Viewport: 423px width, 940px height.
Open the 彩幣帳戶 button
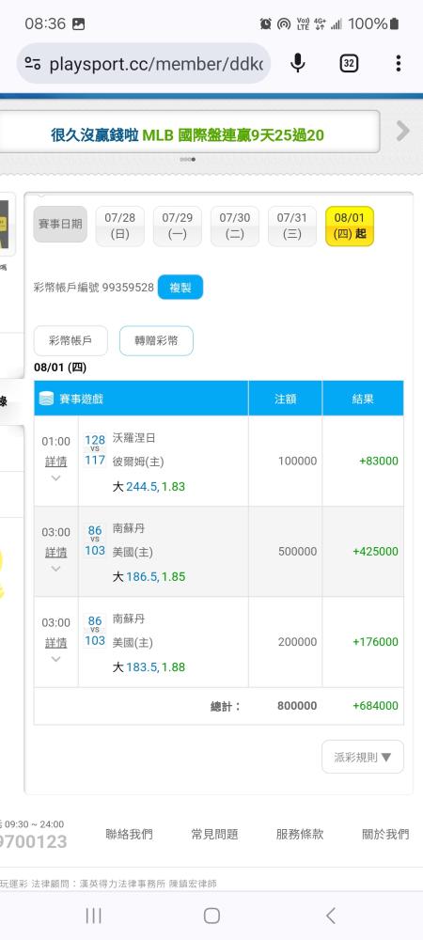(70, 340)
